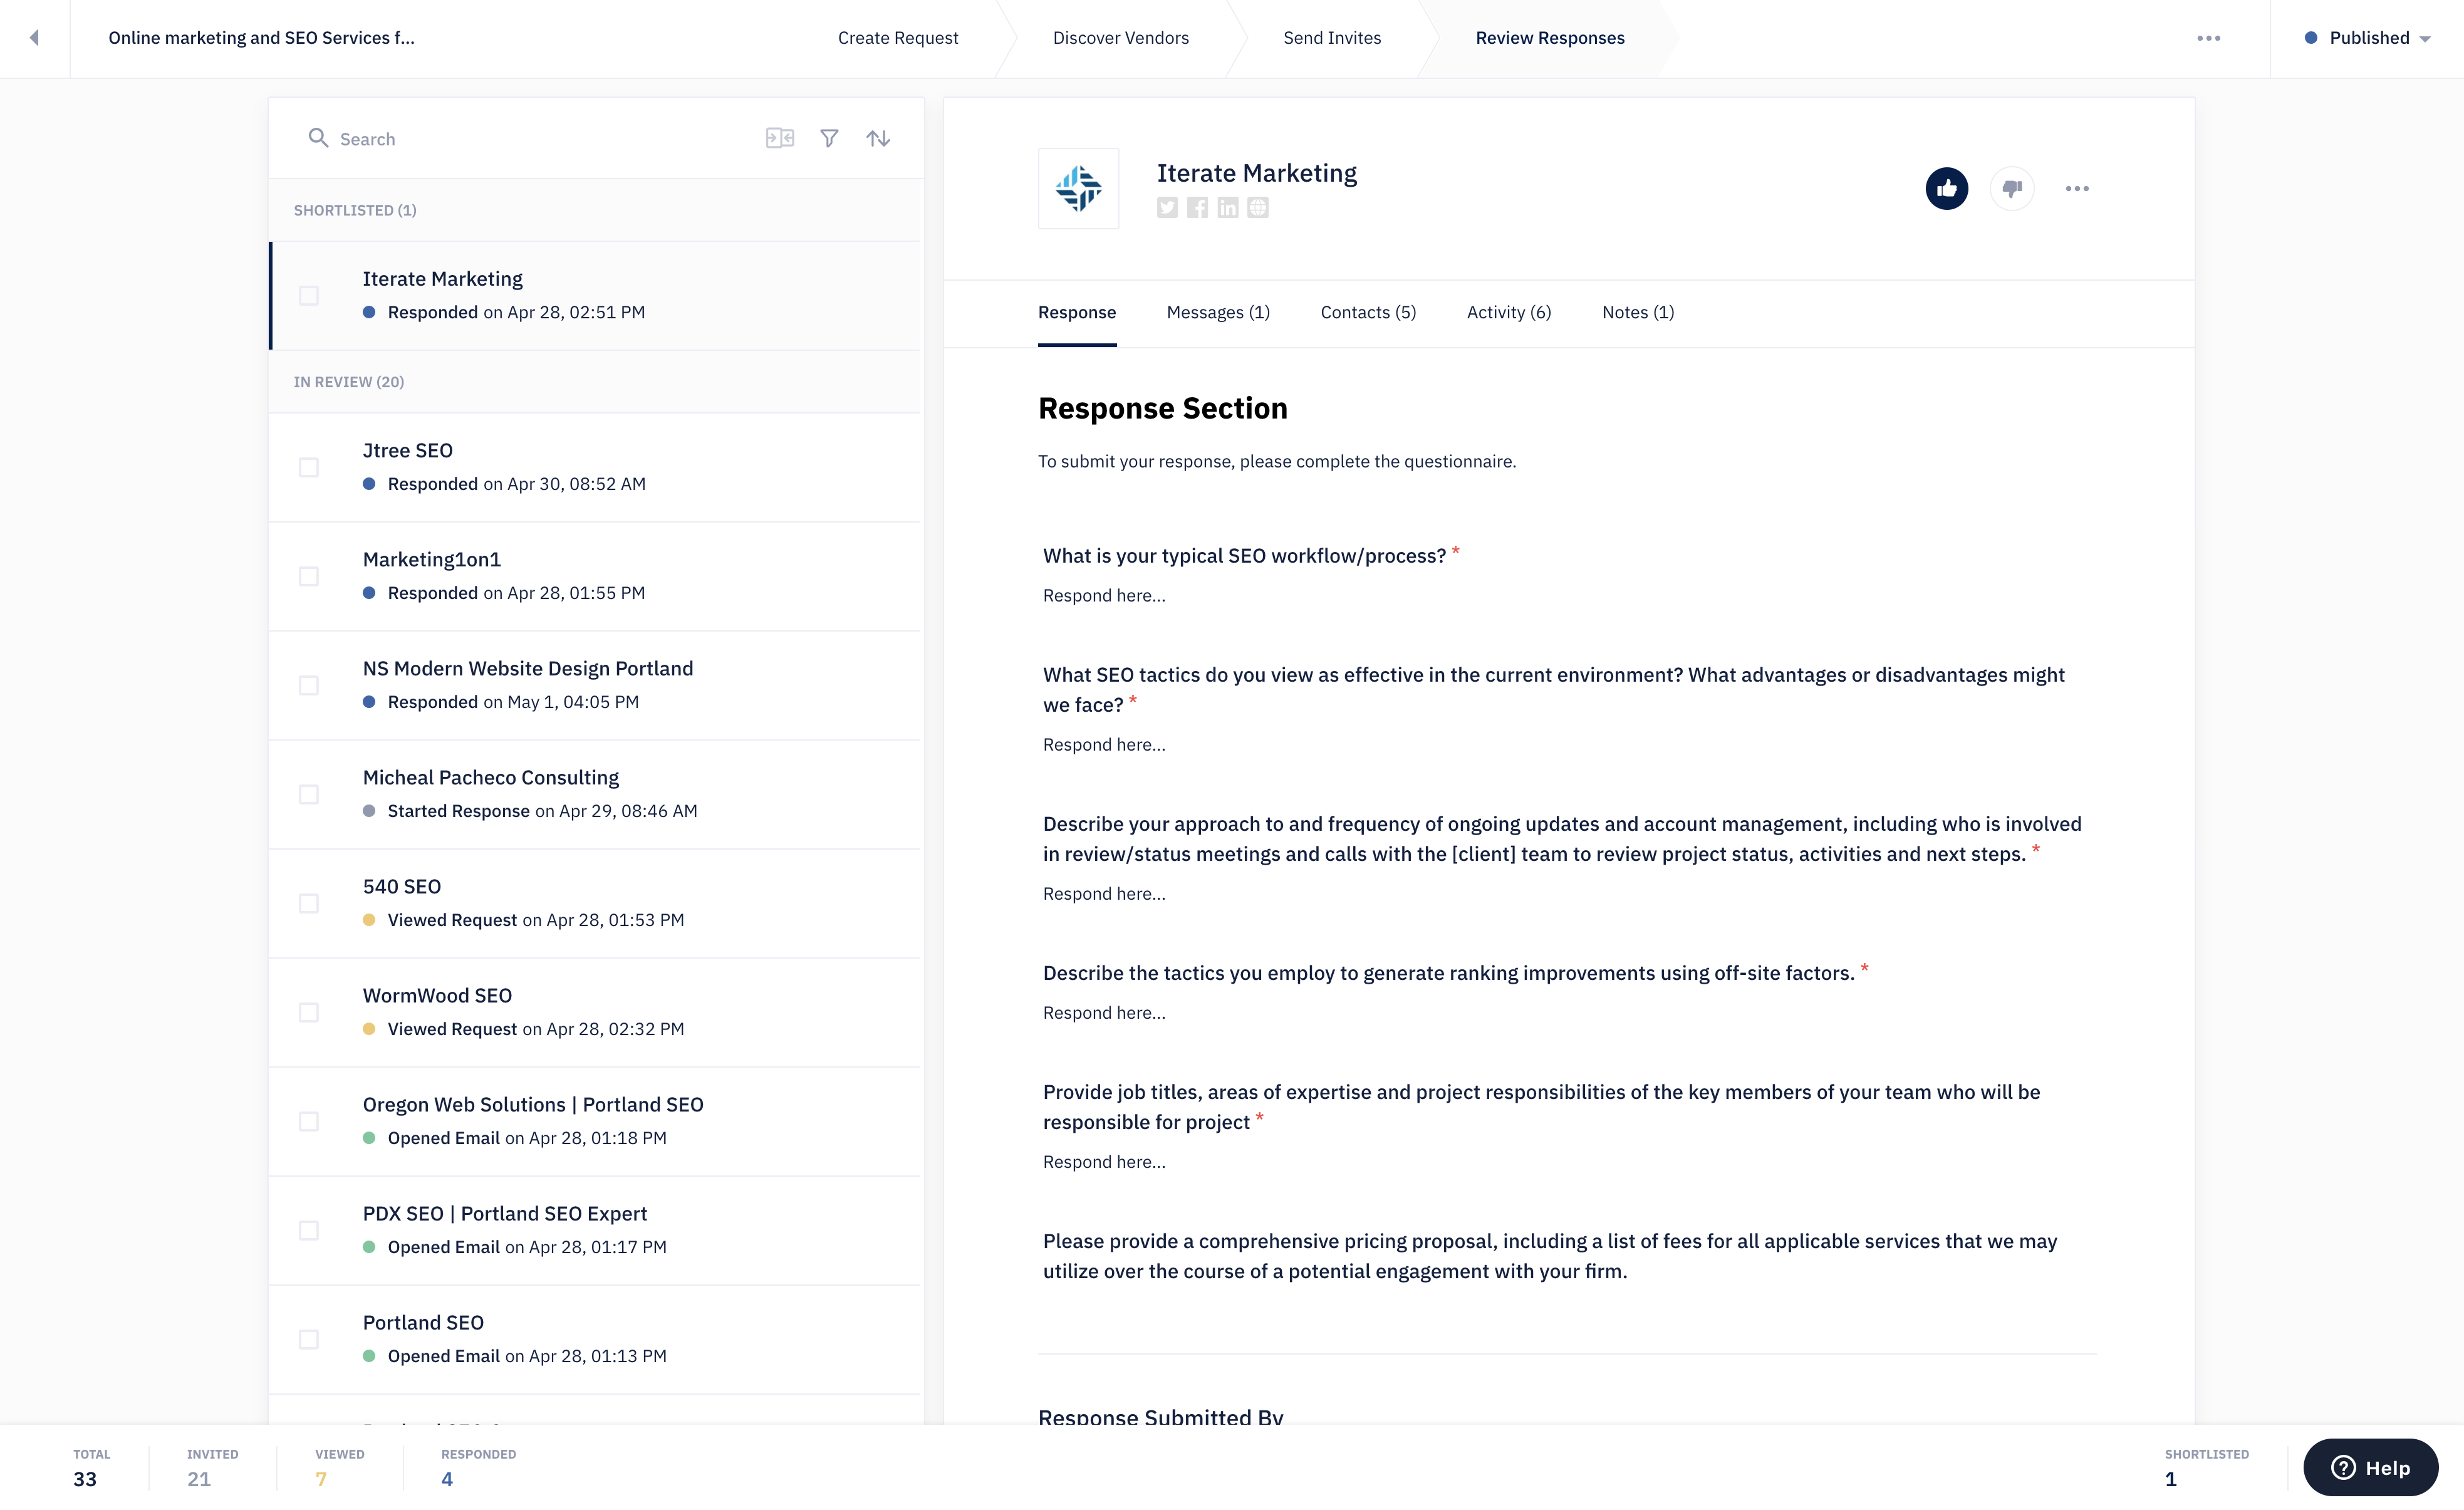Open Iterate Marketing's LinkedIn icon
The width and height of the screenshot is (2464, 1510).
(x=1227, y=207)
